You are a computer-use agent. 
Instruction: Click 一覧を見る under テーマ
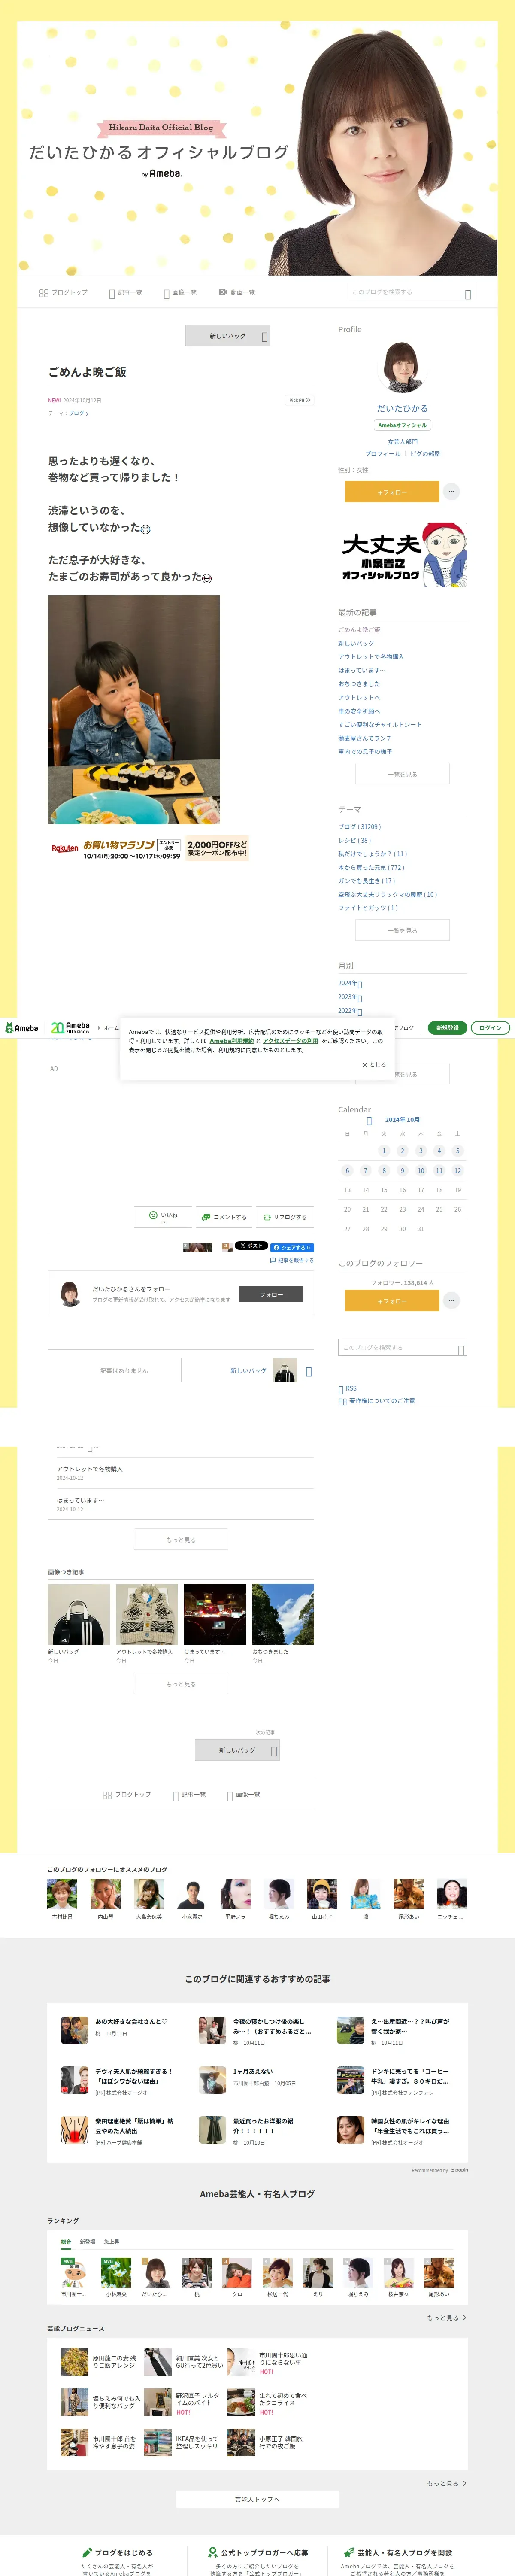tap(402, 930)
